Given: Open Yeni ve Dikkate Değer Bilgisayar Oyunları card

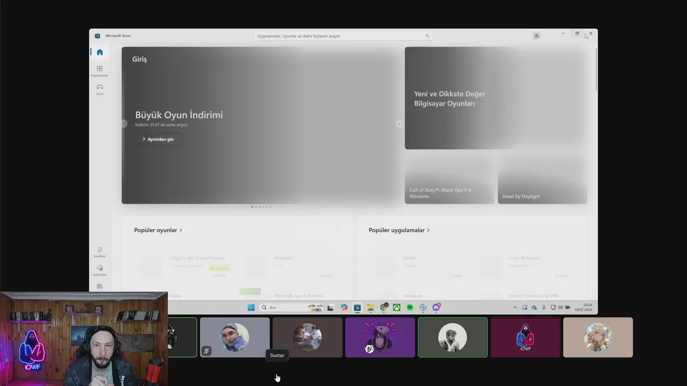Looking at the screenshot, I should (496, 98).
